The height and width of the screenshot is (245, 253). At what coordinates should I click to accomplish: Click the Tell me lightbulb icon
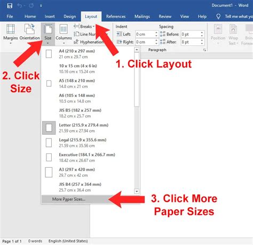[218, 17]
